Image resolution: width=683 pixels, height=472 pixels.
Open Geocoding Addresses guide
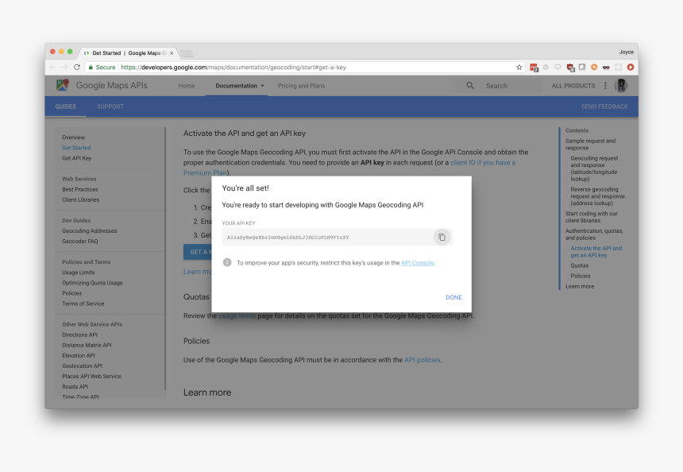pyautogui.click(x=89, y=230)
